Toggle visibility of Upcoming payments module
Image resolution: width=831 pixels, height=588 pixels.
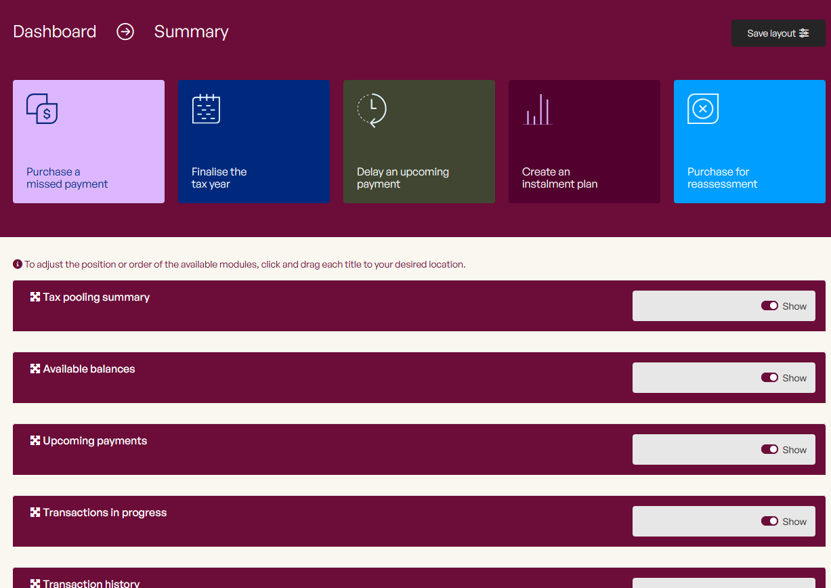(769, 449)
